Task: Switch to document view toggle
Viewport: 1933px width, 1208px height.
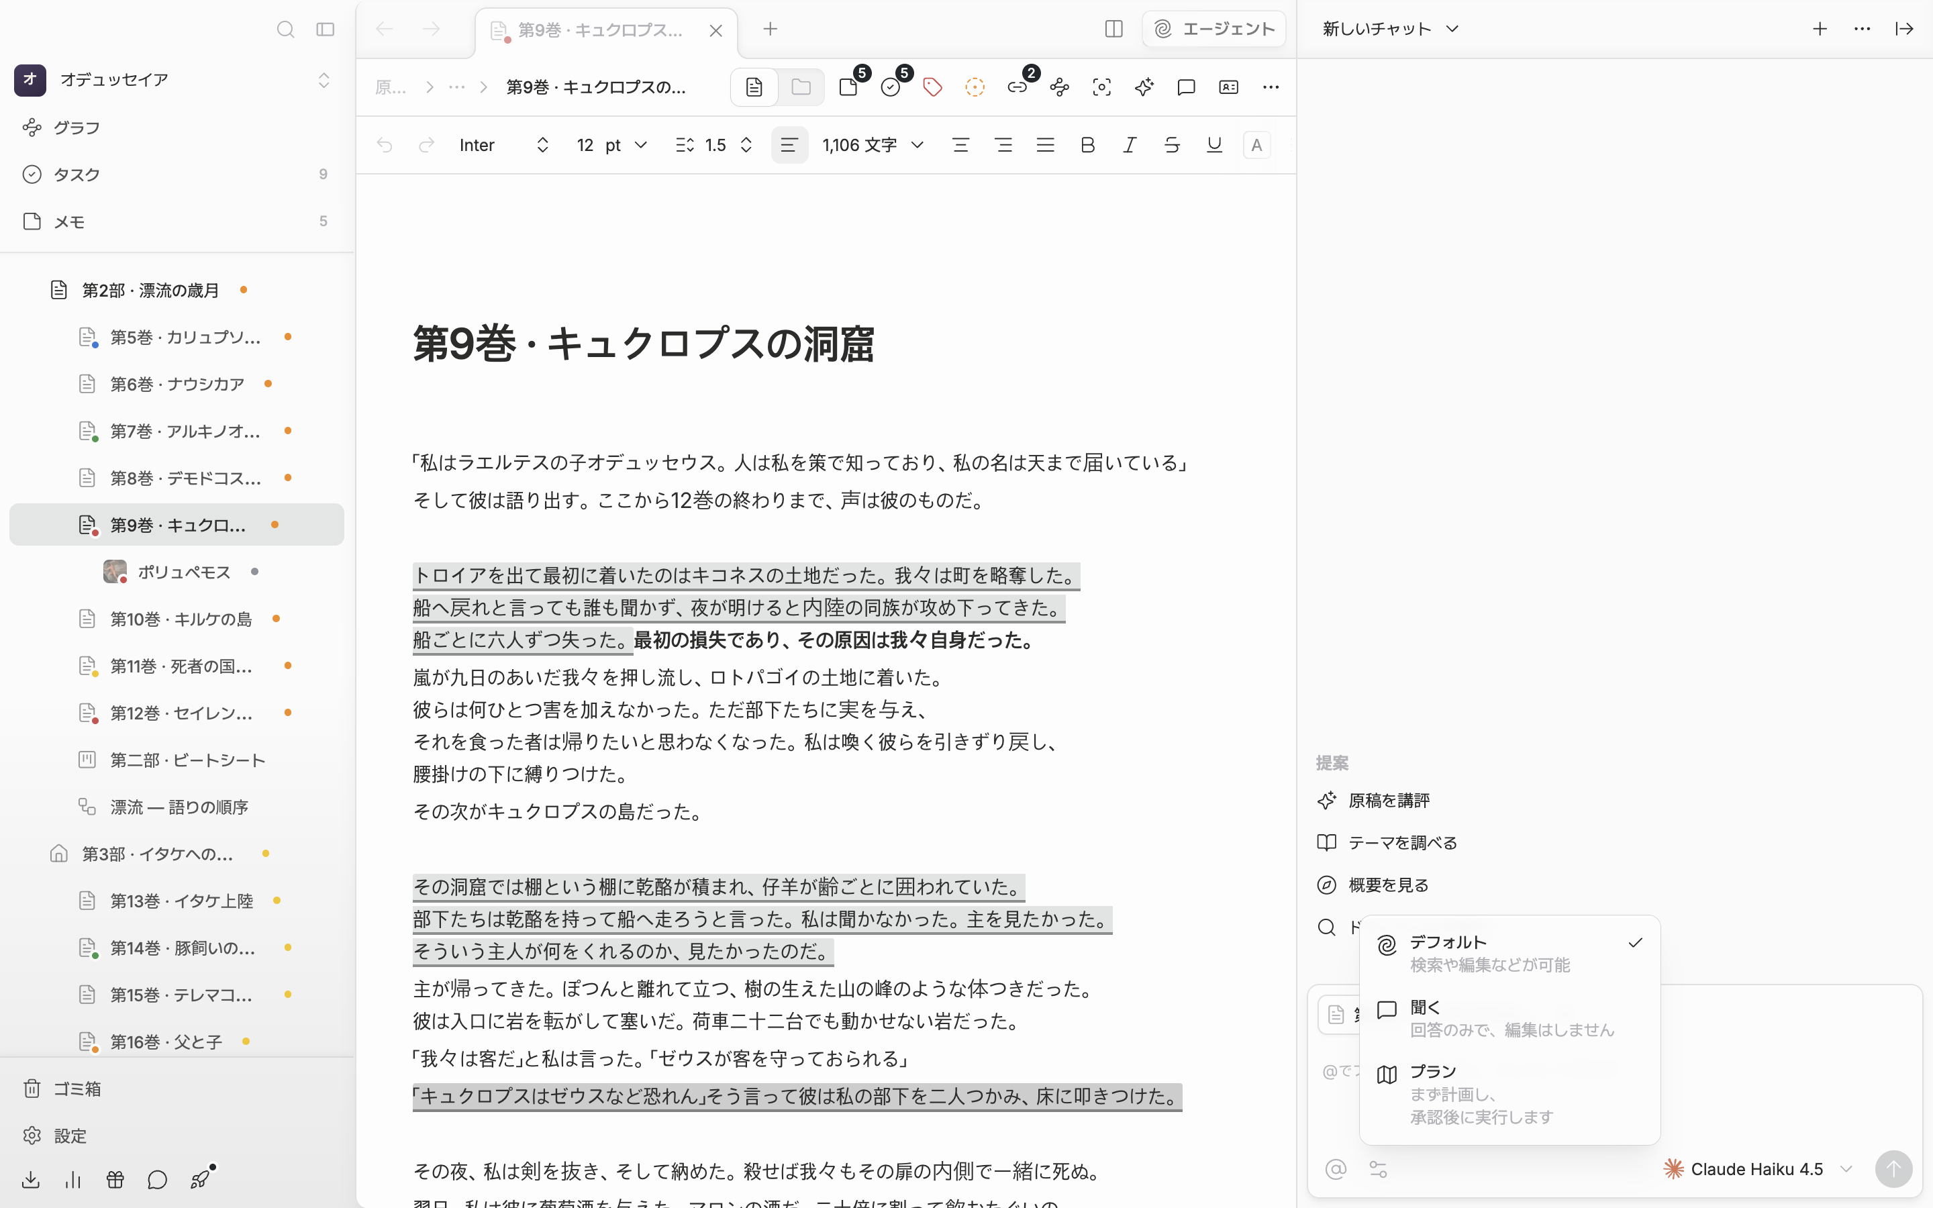Action: coord(754,87)
